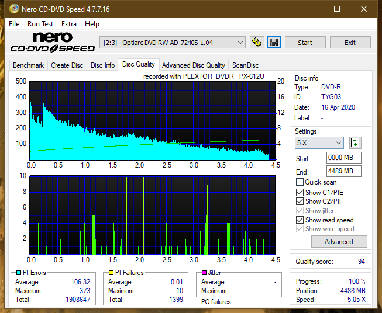
Task: Click the Start position 0000 MB field
Action: click(344, 158)
